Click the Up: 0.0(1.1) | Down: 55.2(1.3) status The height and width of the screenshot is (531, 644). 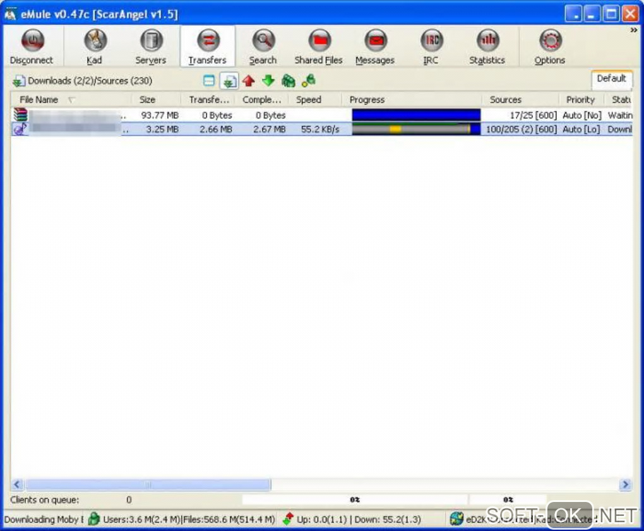point(359,520)
